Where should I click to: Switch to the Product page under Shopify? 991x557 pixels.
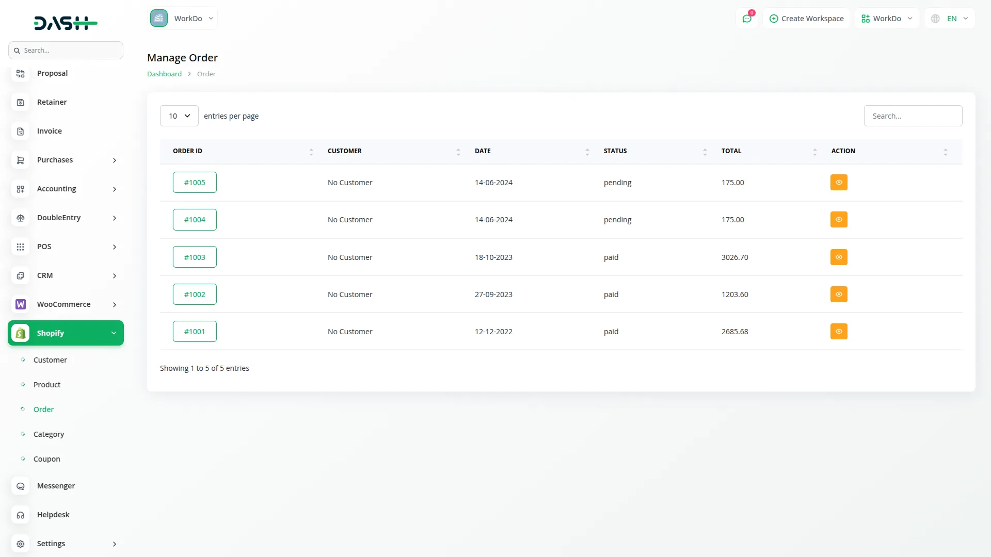click(46, 384)
